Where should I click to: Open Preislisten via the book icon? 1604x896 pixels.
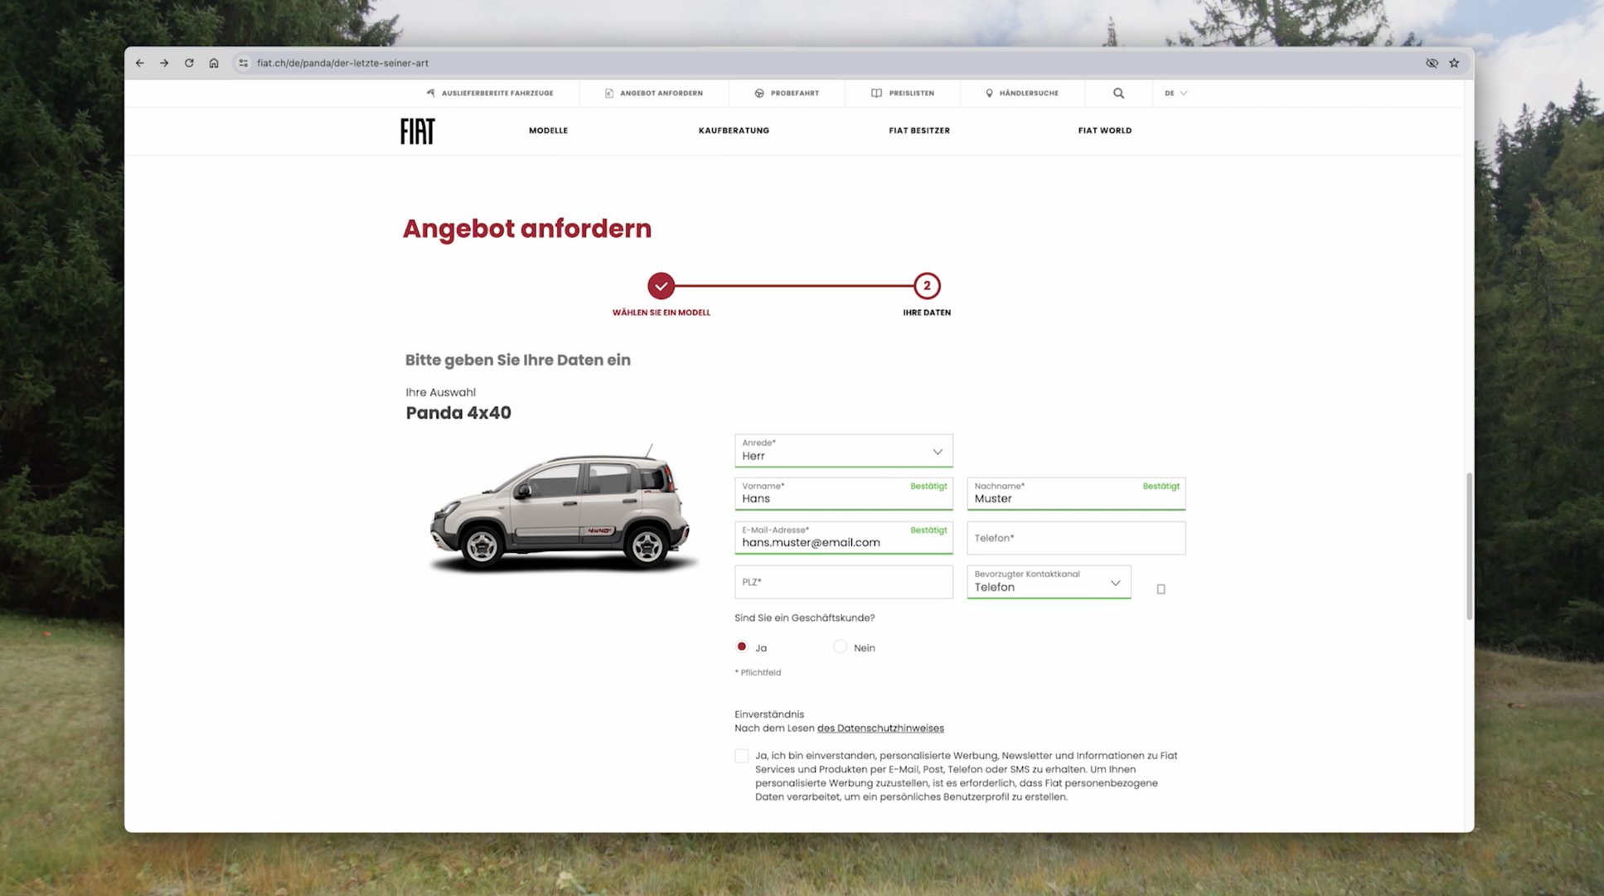(x=876, y=93)
